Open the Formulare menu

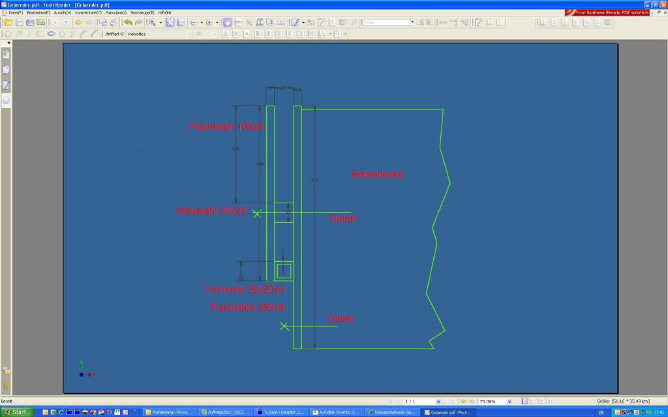pyautogui.click(x=116, y=13)
